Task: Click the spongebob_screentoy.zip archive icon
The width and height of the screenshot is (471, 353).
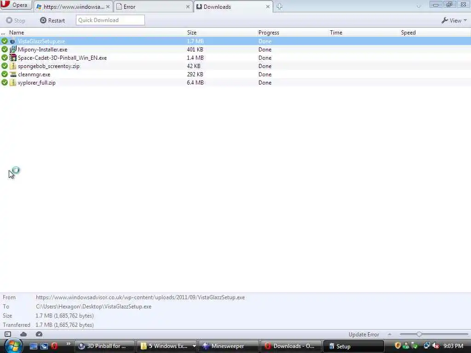Action: click(x=12, y=66)
